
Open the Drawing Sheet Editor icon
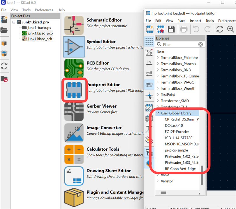click(74, 176)
